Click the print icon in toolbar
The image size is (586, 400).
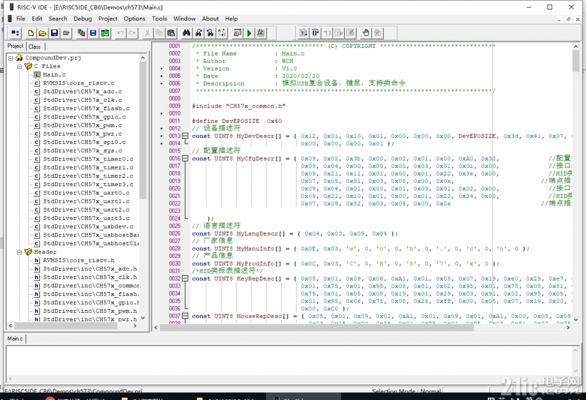coord(66,33)
